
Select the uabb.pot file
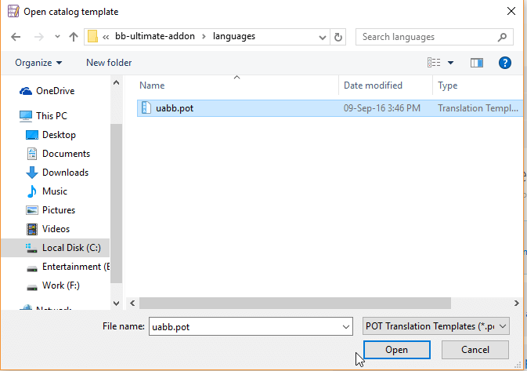click(x=174, y=108)
